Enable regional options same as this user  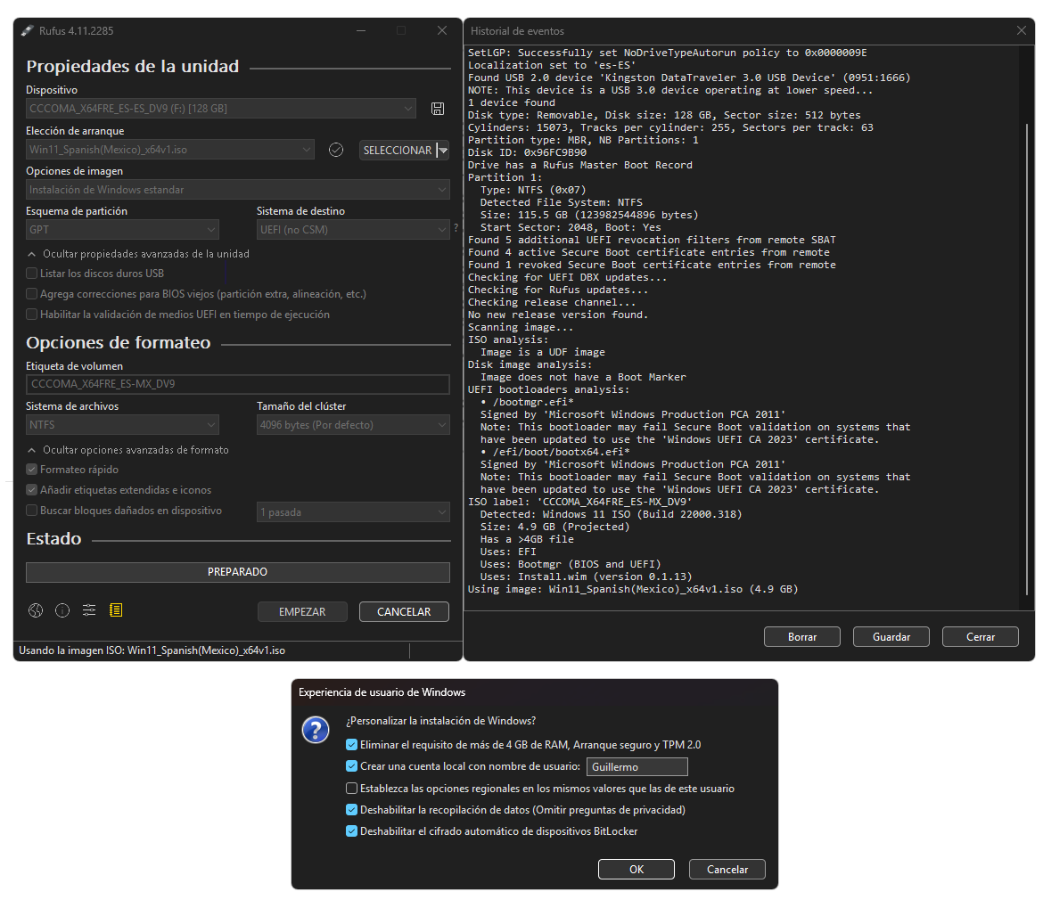pos(351,789)
